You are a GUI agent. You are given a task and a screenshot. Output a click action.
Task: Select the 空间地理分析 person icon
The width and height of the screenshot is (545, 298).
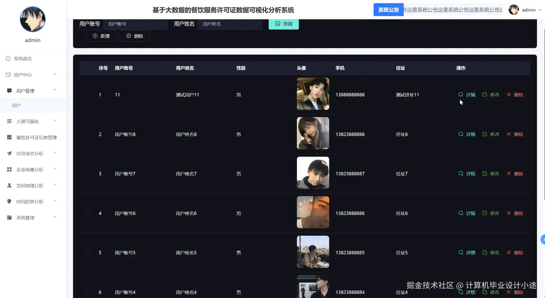[x=9, y=185]
